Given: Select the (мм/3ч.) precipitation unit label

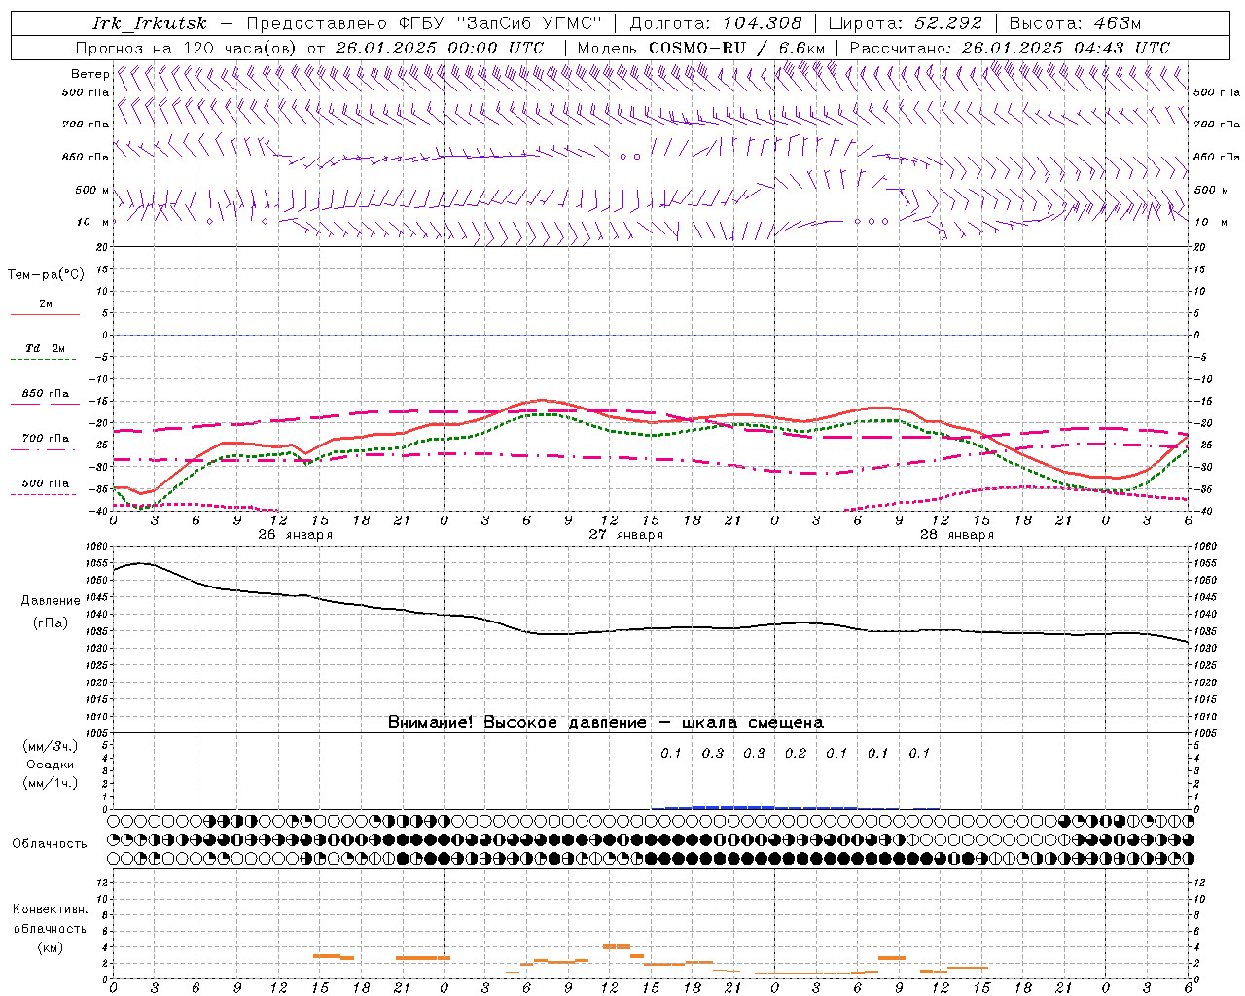Looking at the screenshot, I should click(51, 746).
